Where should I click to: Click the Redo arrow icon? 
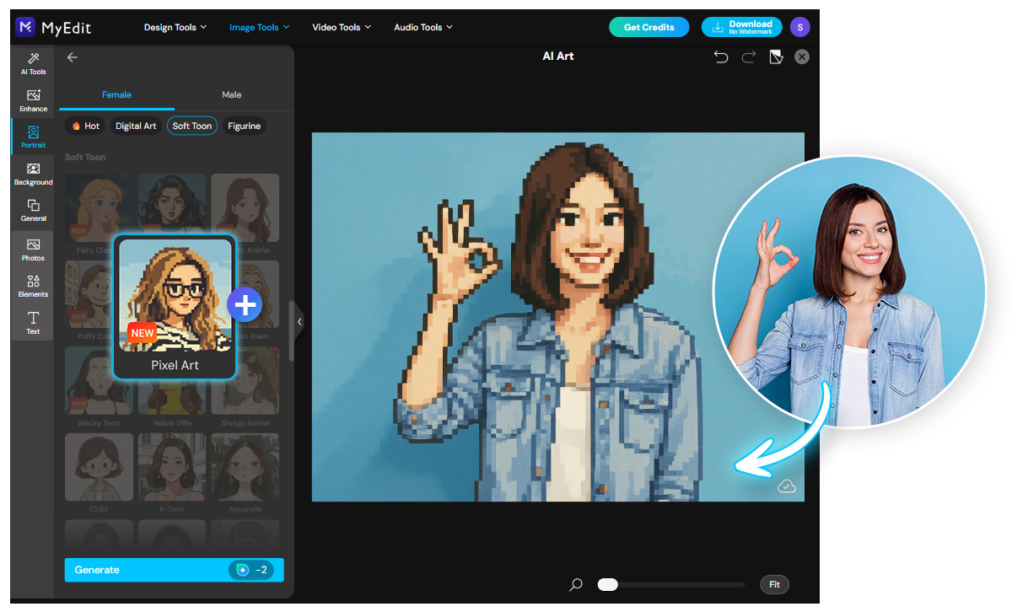pos(747,56)
